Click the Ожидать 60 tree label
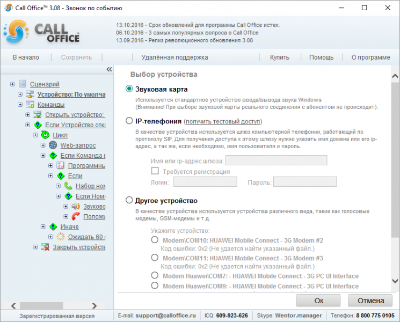Image resolution: width=400 pixels, height=322 pixels. pos(87,237)
